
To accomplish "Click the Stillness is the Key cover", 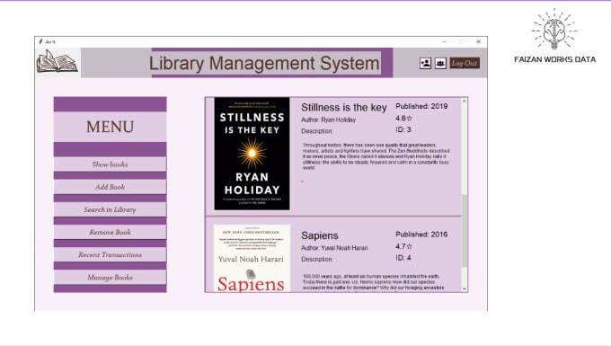I will 252,154.
